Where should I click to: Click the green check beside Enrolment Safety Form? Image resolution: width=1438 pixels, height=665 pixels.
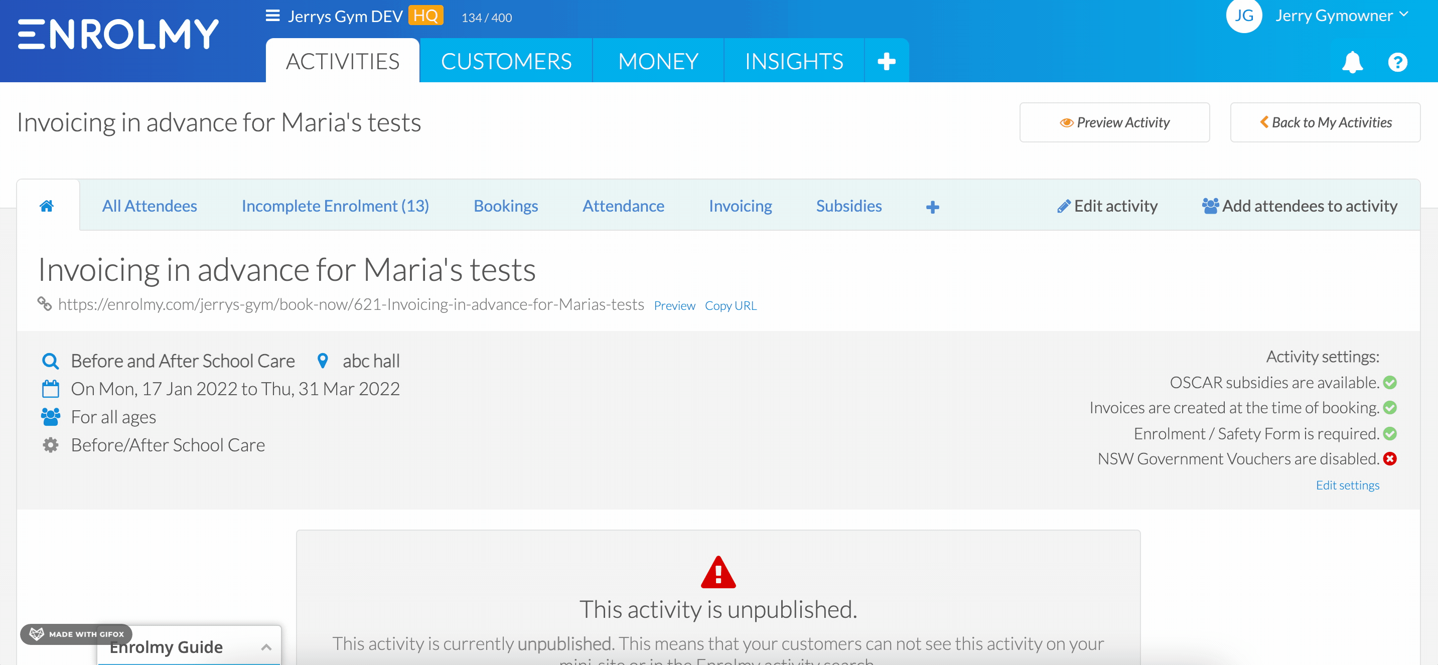pos(1390,433)
